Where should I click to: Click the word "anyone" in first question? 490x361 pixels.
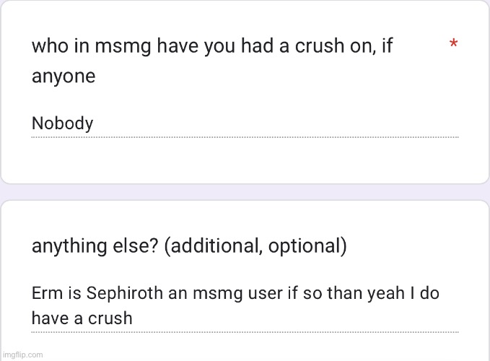[64, 77]
